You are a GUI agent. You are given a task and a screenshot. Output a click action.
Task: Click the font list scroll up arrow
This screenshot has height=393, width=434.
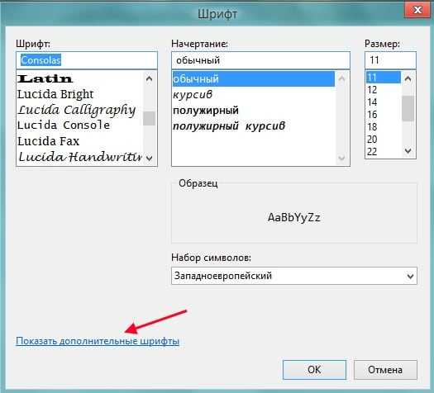point(149,79)
